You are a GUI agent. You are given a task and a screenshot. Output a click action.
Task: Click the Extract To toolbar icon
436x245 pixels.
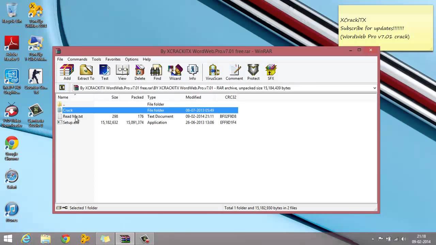[86, 72]
